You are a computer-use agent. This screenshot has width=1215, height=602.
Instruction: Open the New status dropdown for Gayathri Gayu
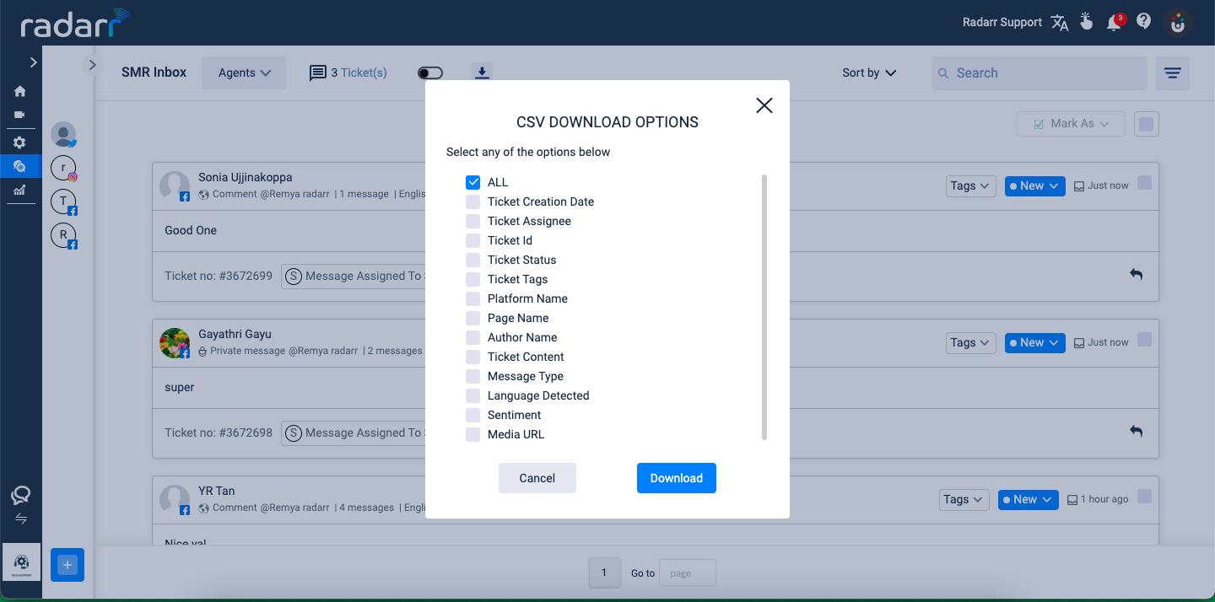[x=1034, y=342]
